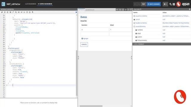
Task: Click the fchNacimiento field under usuarioDummy
Action: tap(142, 40)
